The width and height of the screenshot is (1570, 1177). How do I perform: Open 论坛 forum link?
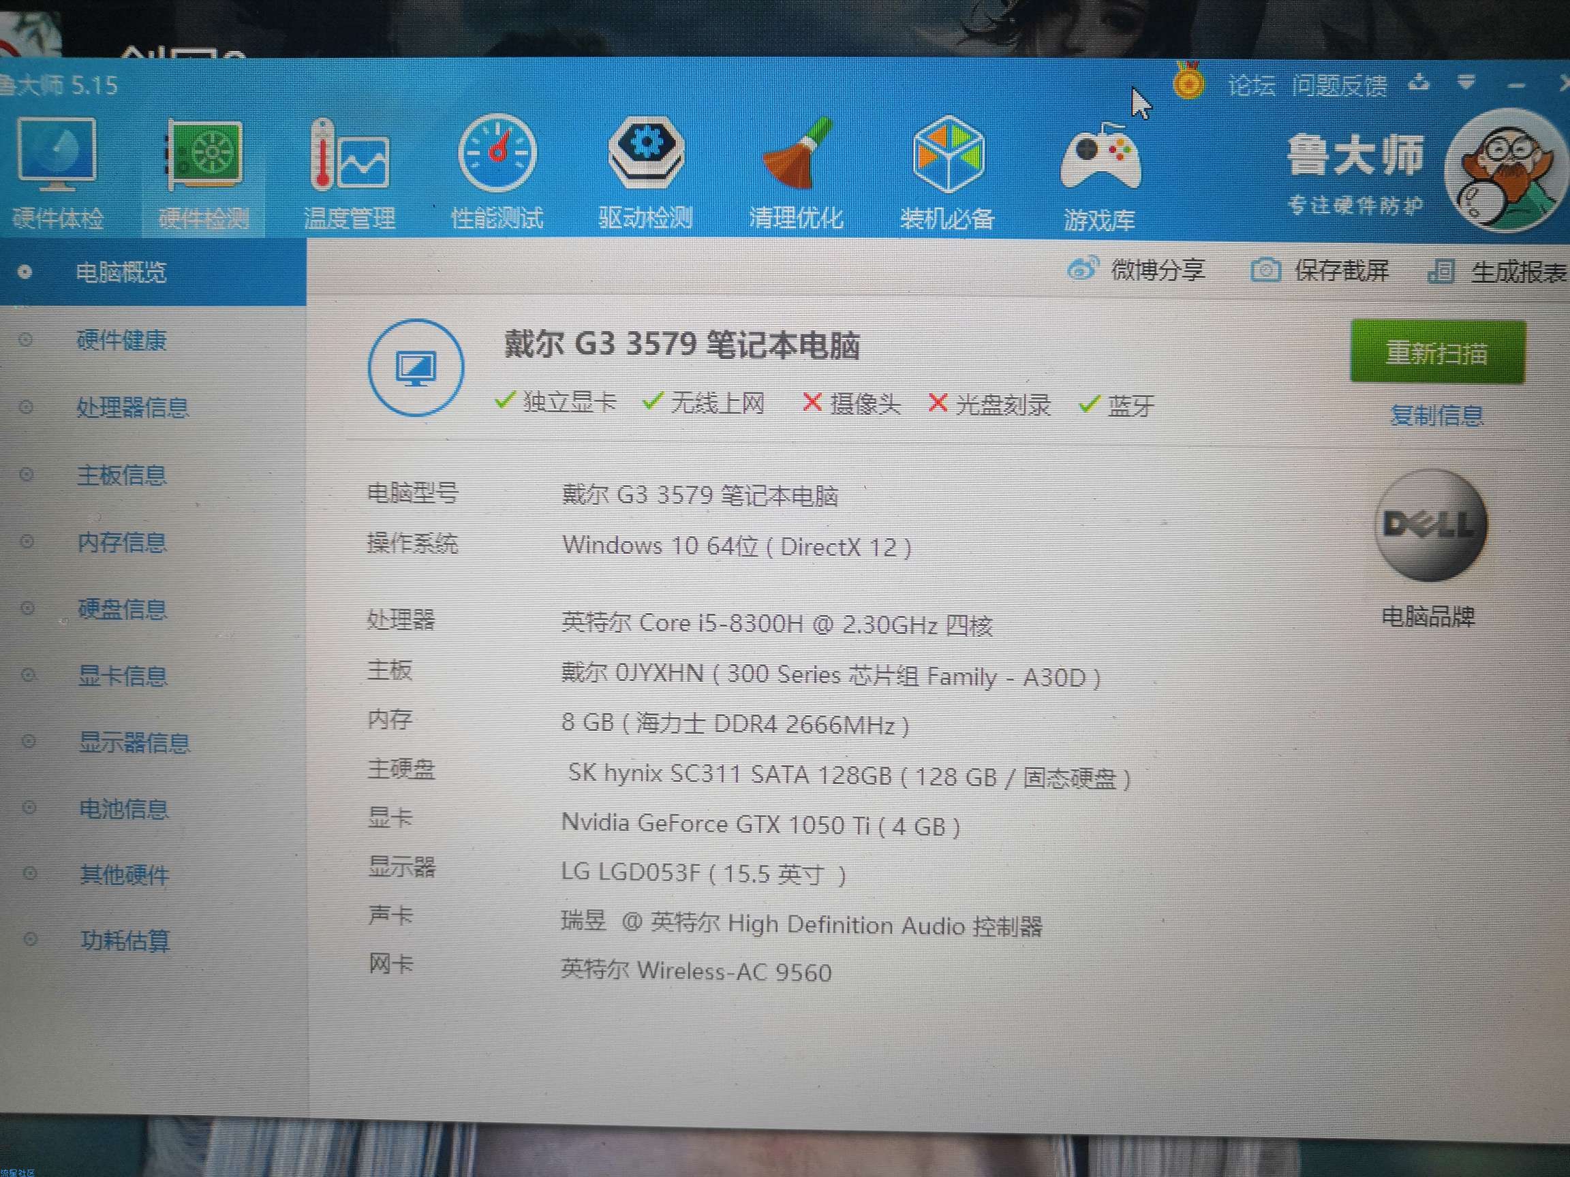click(1252, 86)
